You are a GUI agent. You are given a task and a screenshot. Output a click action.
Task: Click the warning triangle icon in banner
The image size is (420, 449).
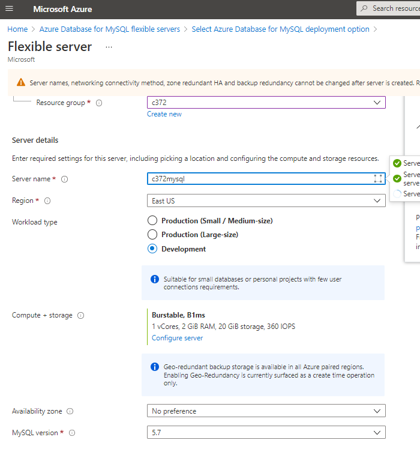(21, 82)
